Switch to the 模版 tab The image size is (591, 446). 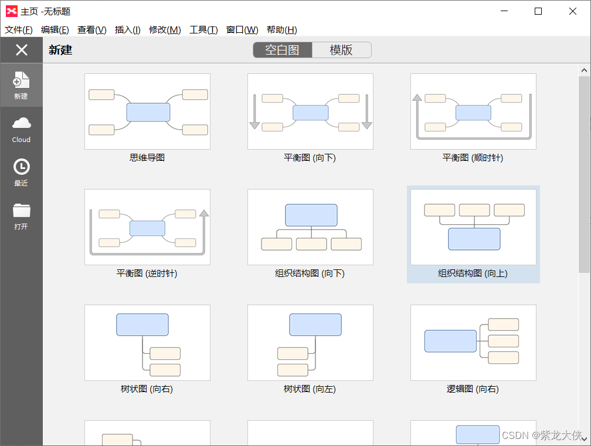[341, 50]
